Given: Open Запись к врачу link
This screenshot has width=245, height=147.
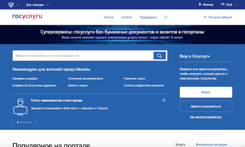Looking at the screenshot, I should click(78, 86).
